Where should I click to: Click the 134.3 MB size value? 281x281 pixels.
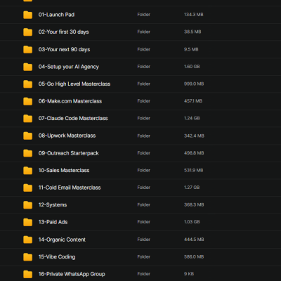pyautogui.click(x=194, y=15)
